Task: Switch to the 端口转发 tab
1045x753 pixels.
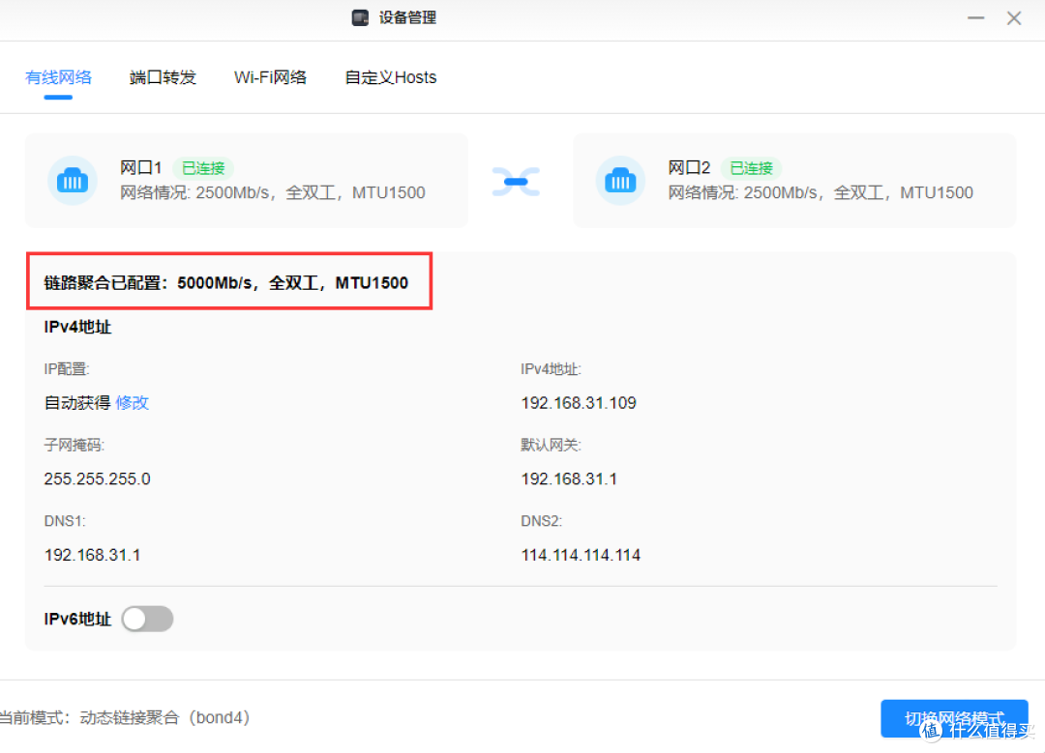Action: click(x=163, y=77)
